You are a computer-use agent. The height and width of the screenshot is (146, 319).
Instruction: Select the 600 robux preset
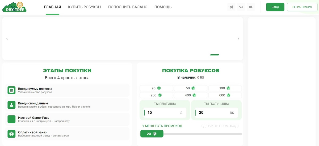pyautogui.click(x=225, y=95)
